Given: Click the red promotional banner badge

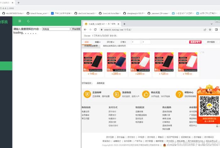Looking at the screenshot, I should pos(195,42).
